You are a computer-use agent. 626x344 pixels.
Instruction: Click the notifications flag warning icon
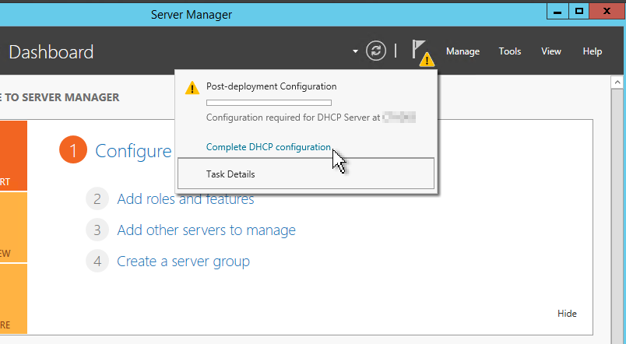(x=423, y=53)
